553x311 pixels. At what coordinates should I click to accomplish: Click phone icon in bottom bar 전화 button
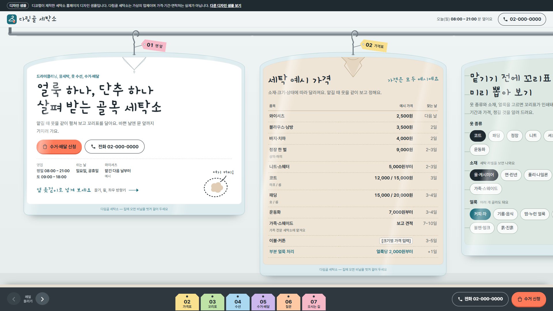pos(460,299)
